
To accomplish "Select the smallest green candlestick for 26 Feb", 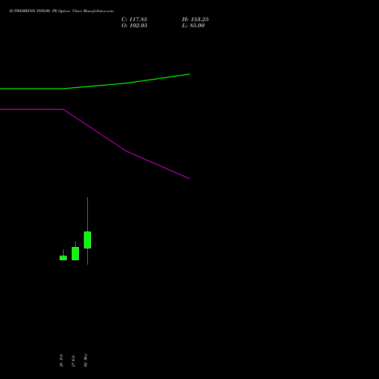I will [x=63, y=258].
